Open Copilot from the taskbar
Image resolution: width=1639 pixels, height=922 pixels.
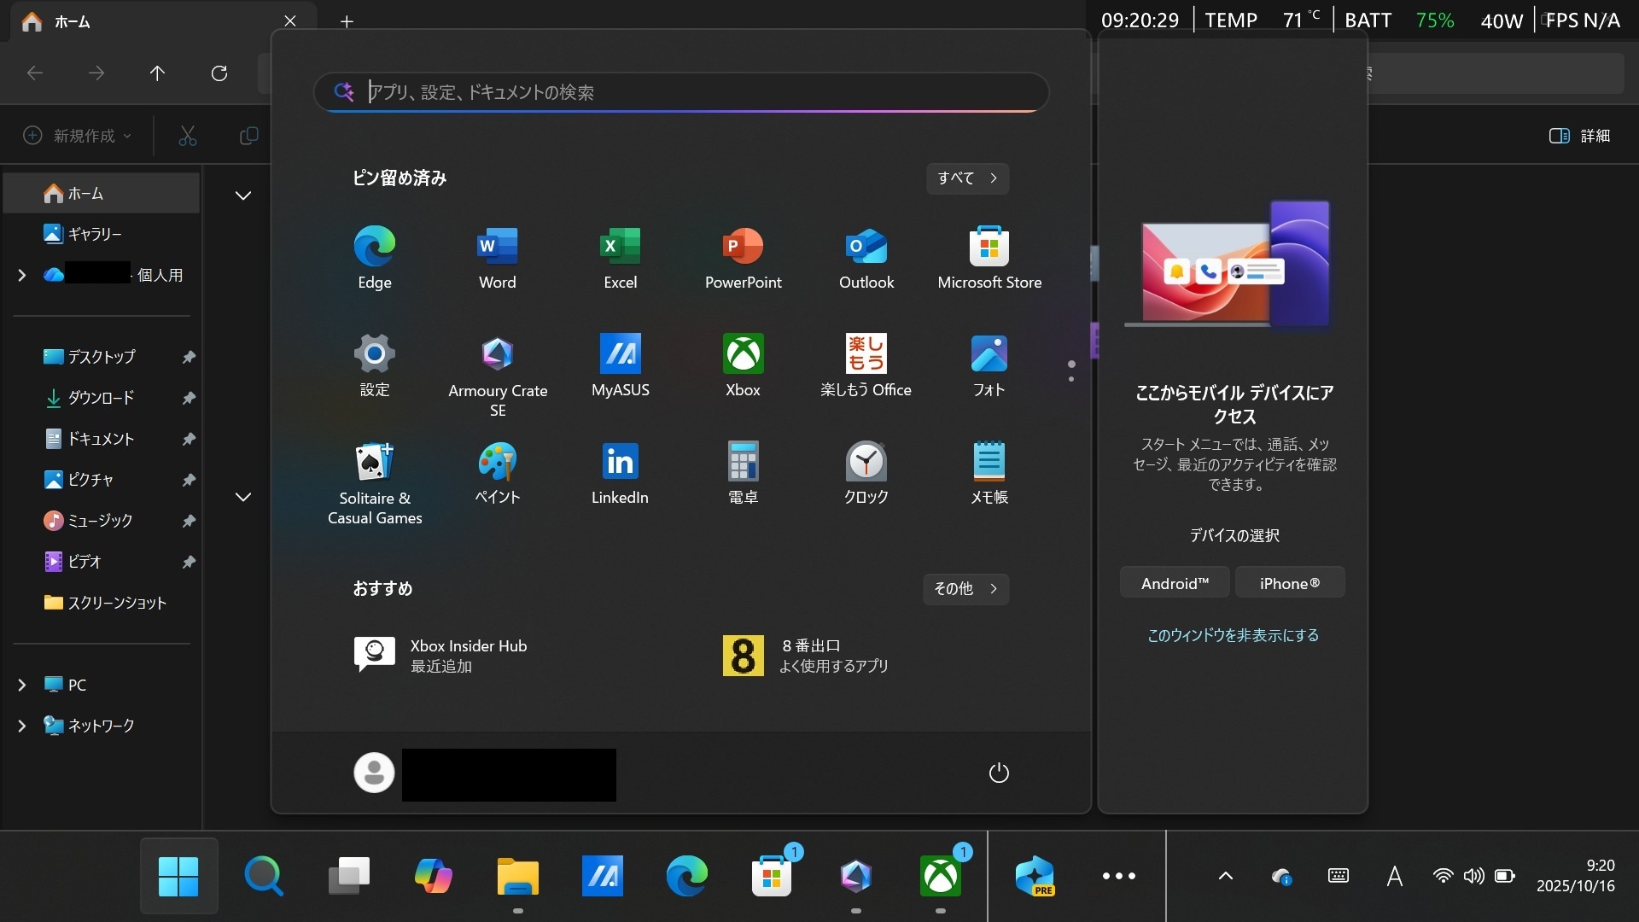[x=433, y=876]
